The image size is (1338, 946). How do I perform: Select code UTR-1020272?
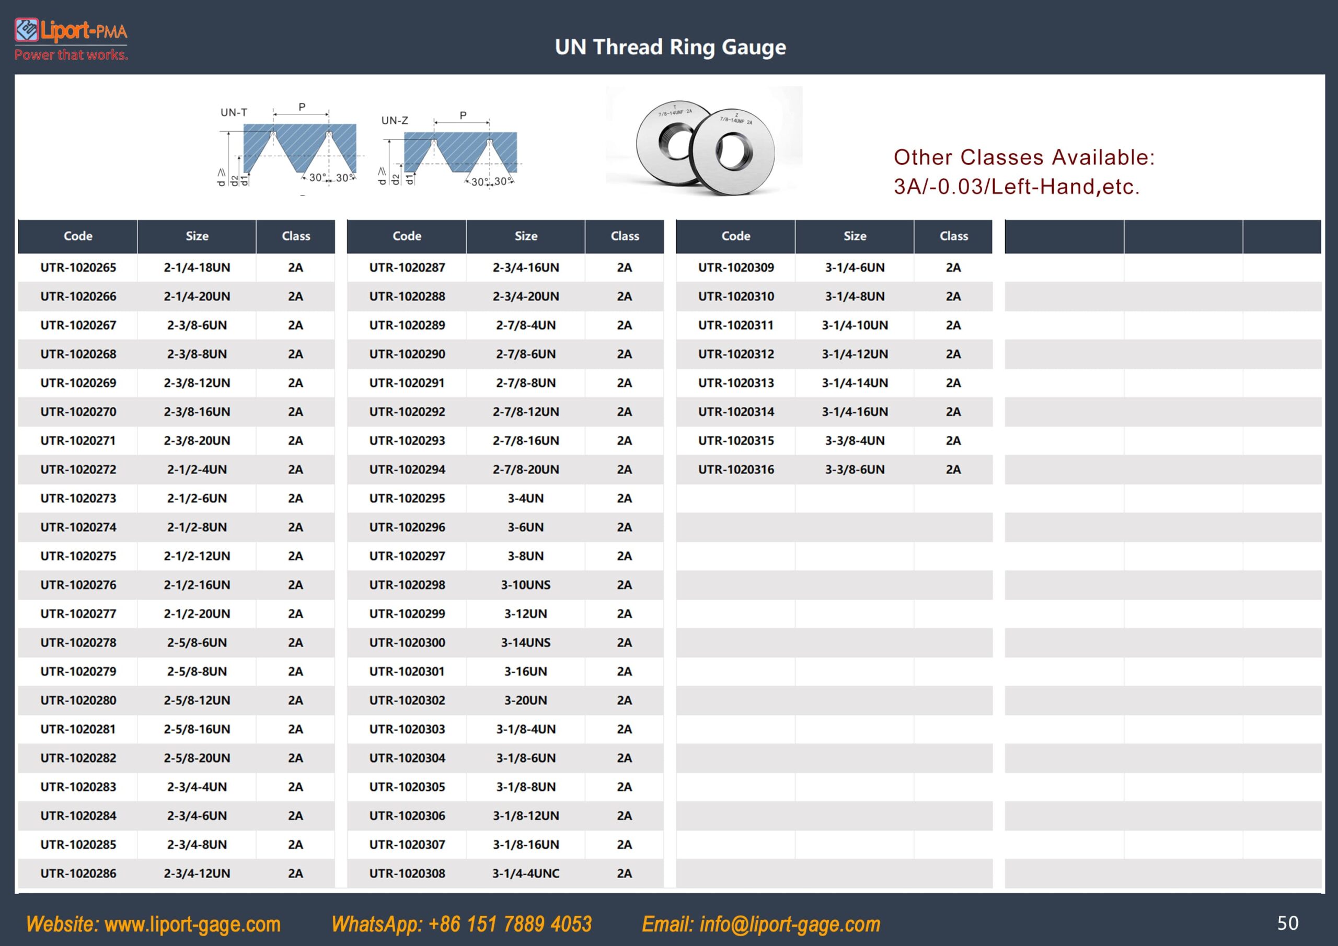point(78,469)
